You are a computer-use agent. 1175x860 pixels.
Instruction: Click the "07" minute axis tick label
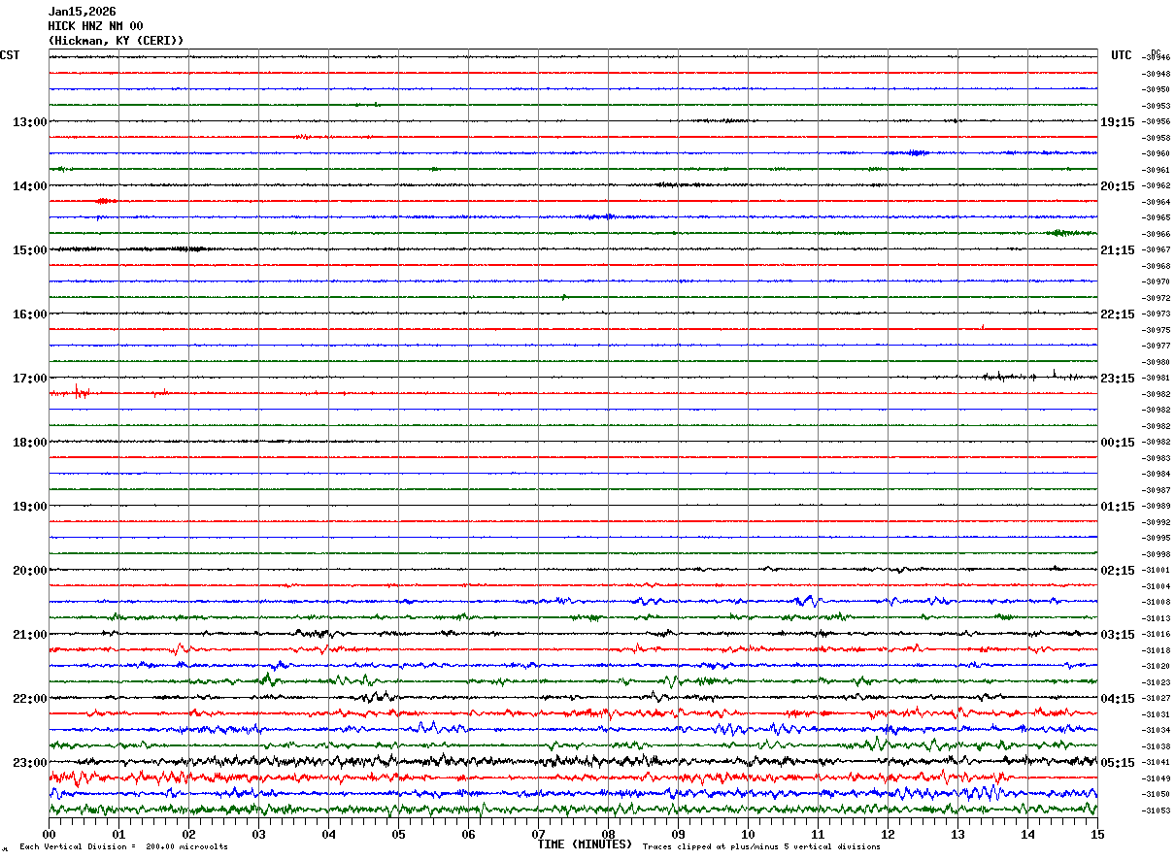538,834
